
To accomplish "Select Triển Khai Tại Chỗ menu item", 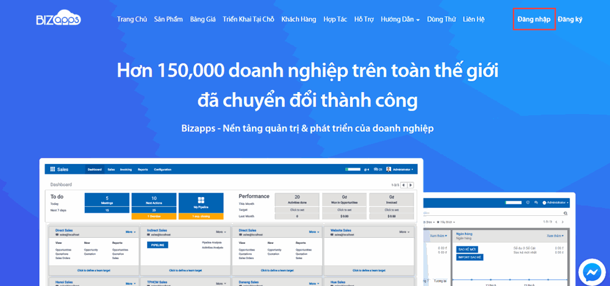I will pyautogui.click(x=248, y=20).
